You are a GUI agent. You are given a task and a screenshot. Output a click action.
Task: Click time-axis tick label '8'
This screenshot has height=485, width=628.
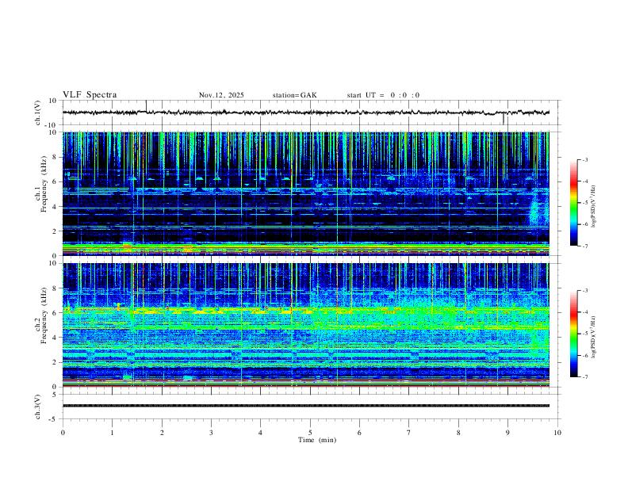click(x=458, y=433)
